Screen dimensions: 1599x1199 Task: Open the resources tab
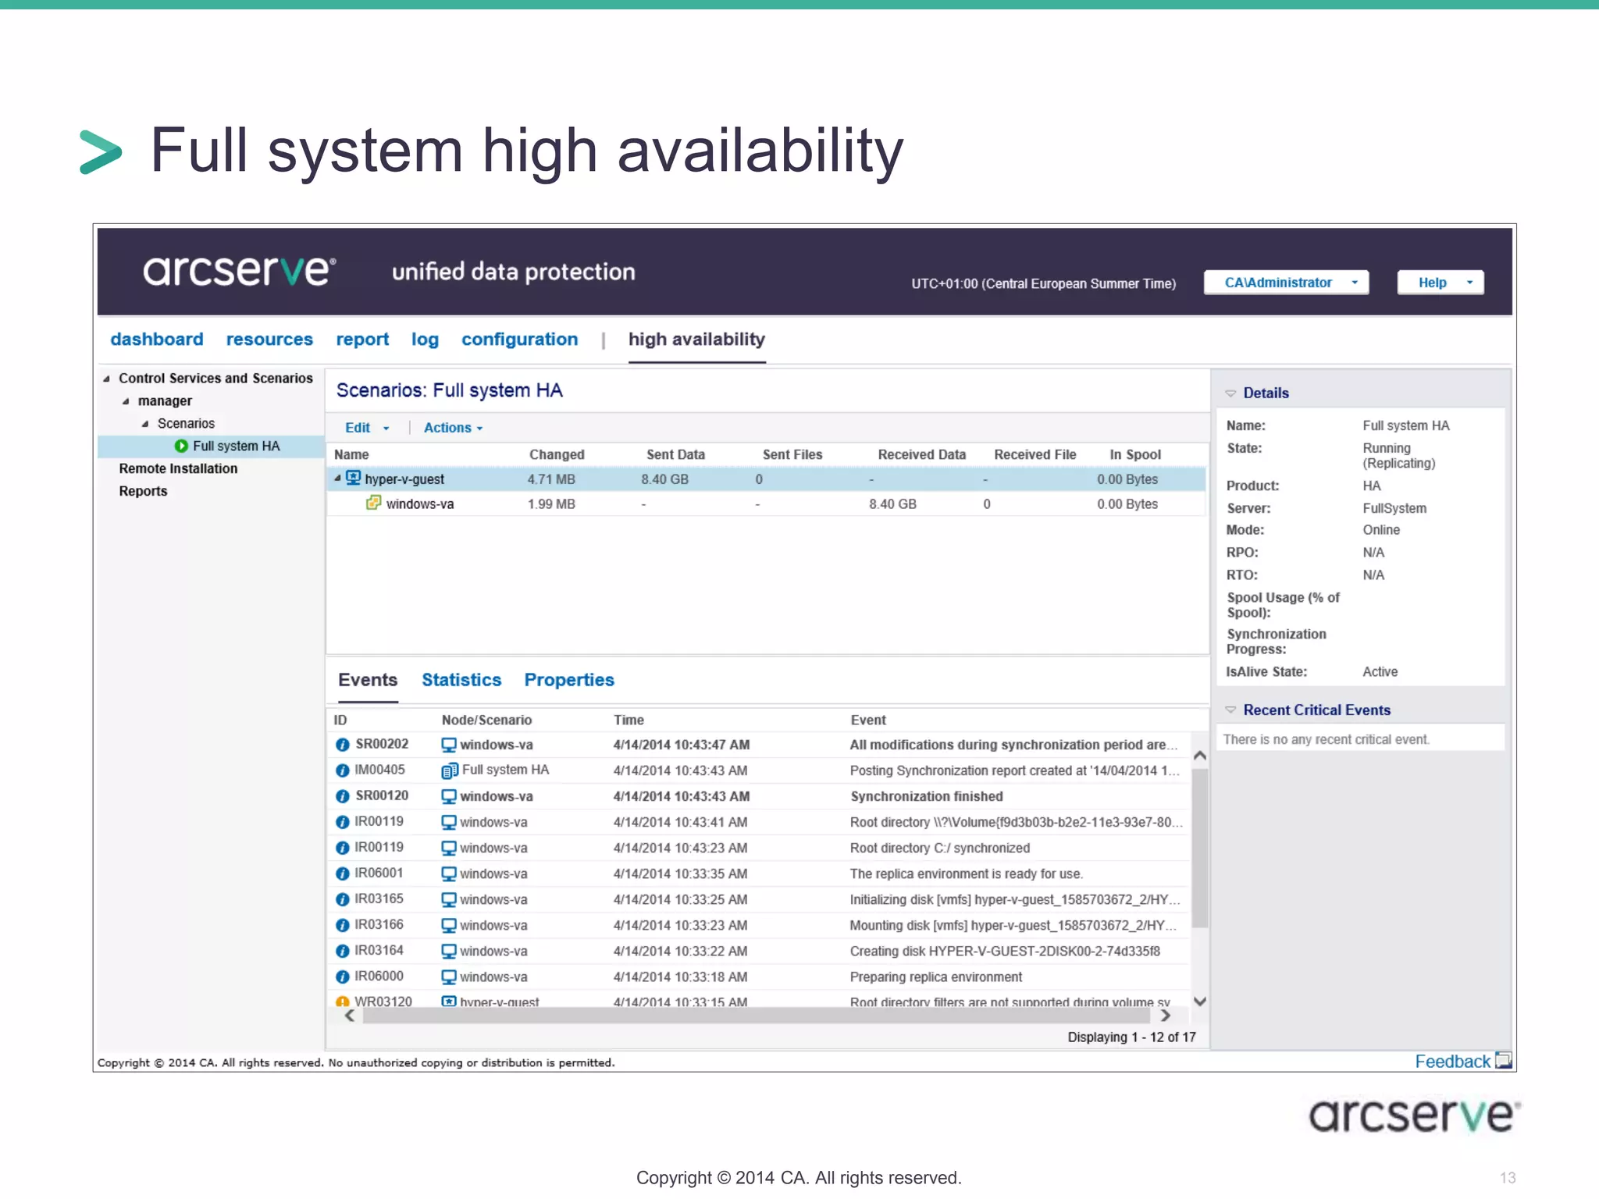coord(269,339)
